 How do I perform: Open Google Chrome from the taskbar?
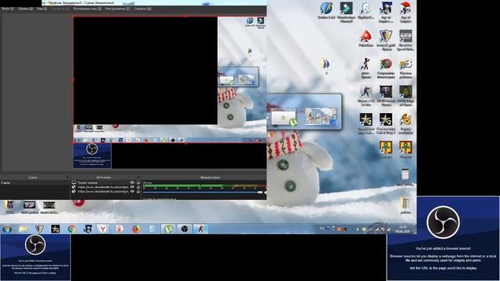pyautogui.click(x=71, y=229)
